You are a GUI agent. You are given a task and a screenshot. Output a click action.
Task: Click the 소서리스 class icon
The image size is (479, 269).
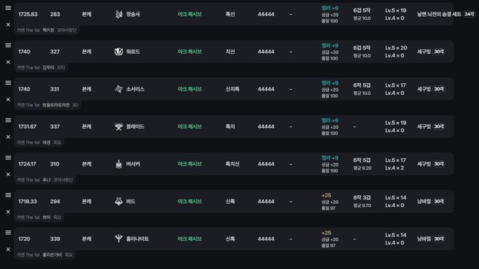click(119, 89)
